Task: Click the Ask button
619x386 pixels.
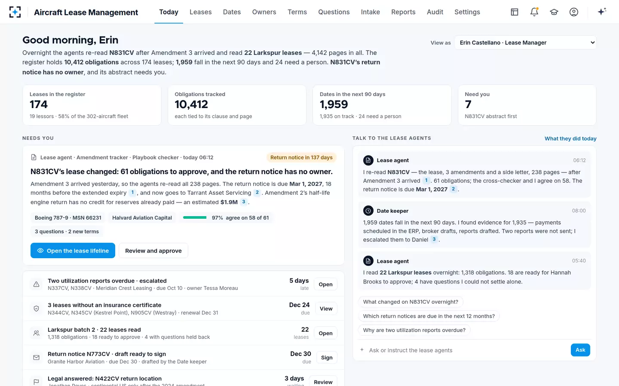Action: coord(580,350)
